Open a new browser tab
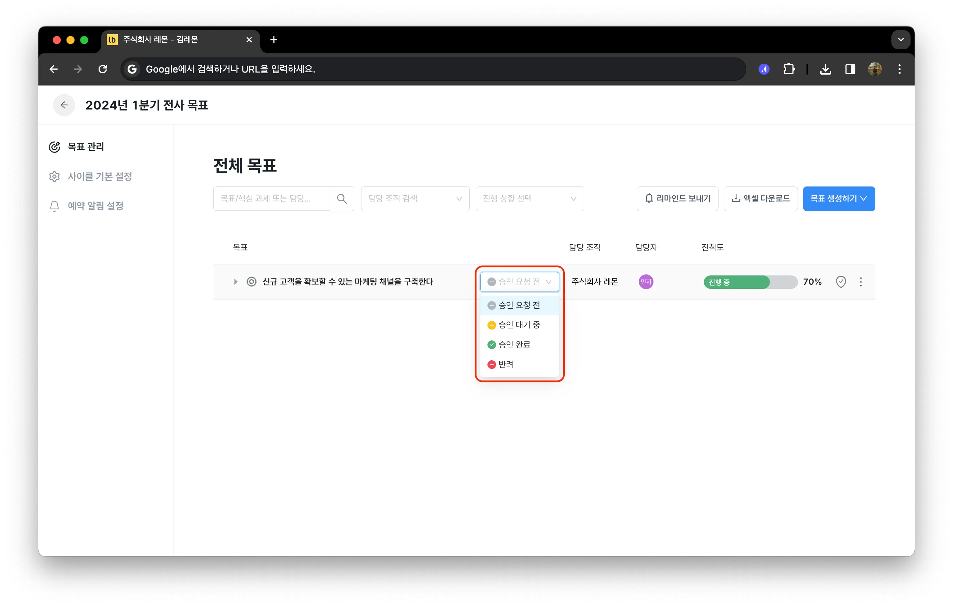Viewport: 953px width, 607px height. (x=274, y=40)
